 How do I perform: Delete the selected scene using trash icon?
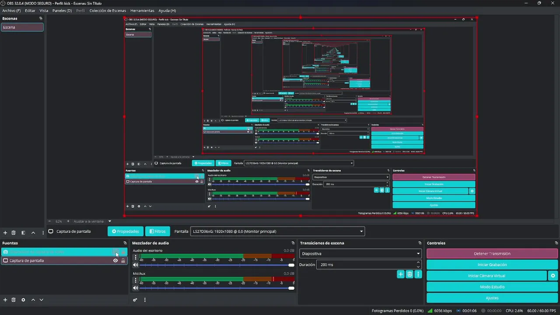pyautogui.click(x=14, y=233)
